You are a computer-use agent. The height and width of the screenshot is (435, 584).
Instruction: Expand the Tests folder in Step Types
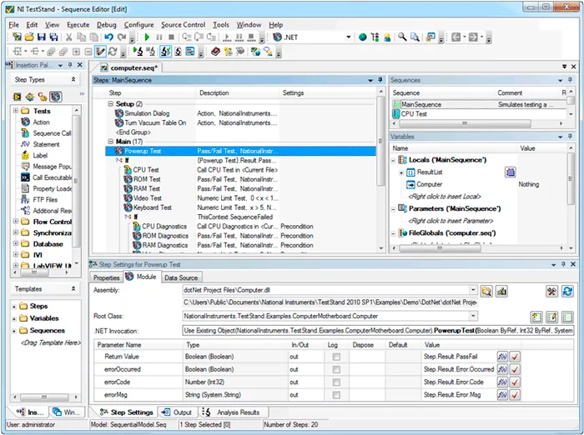pos(16,111)
